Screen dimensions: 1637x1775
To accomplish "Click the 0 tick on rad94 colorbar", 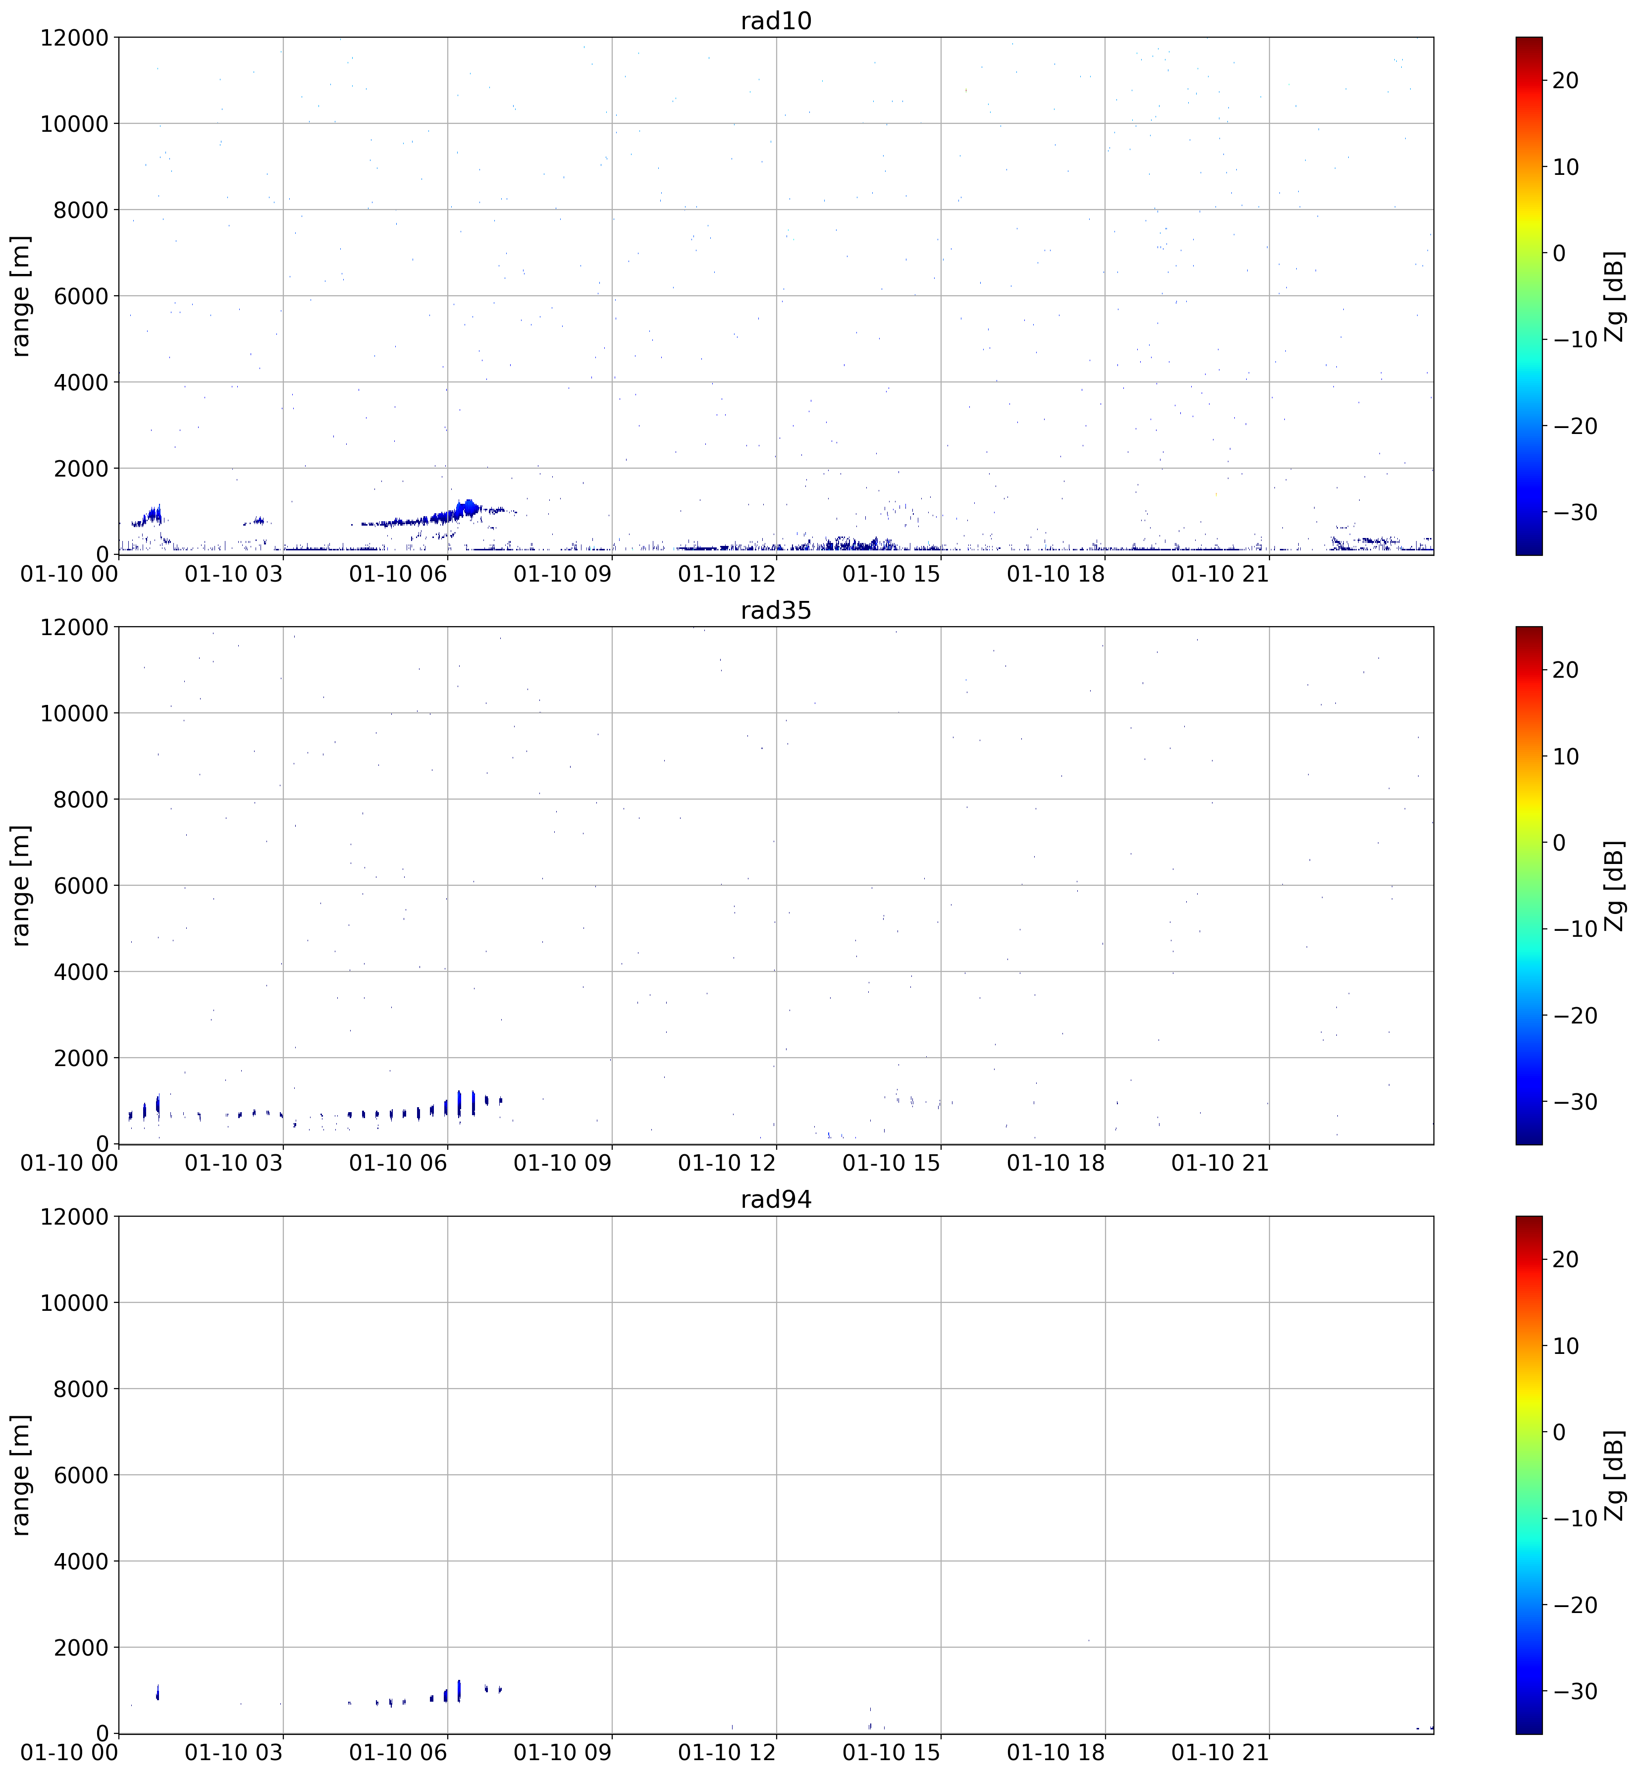I will click(x=1559, y=1432).
